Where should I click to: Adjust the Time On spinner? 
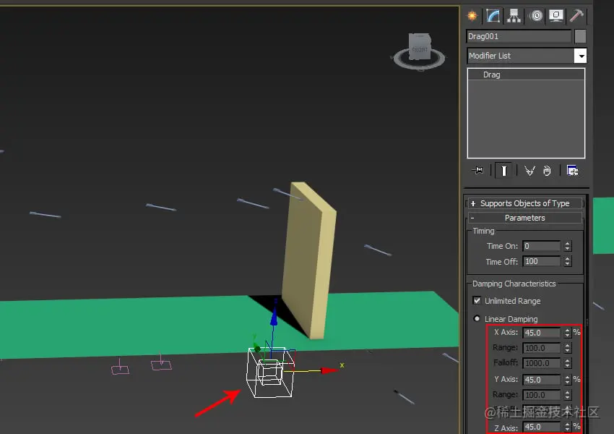(567, 246)
